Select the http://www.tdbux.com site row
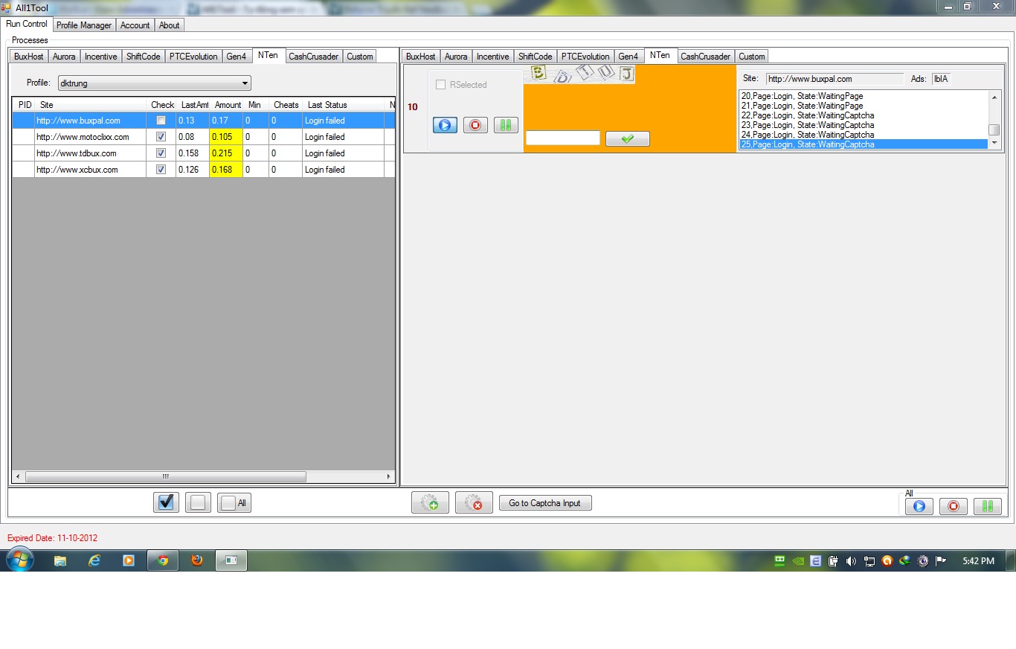Viewport: 1016px width, 649px height. [203, 153]
